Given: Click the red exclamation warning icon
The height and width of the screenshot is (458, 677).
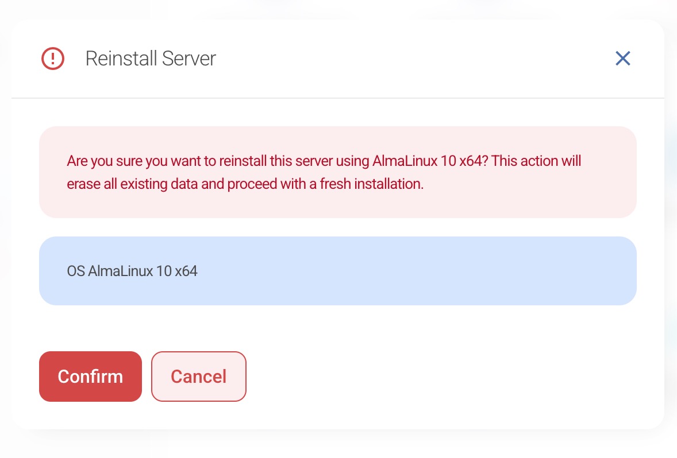Looking at the screenshot, I should 53,58.
